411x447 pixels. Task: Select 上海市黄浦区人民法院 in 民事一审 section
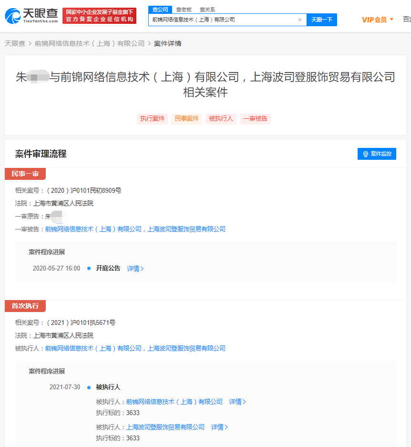[x=63, y=203]
